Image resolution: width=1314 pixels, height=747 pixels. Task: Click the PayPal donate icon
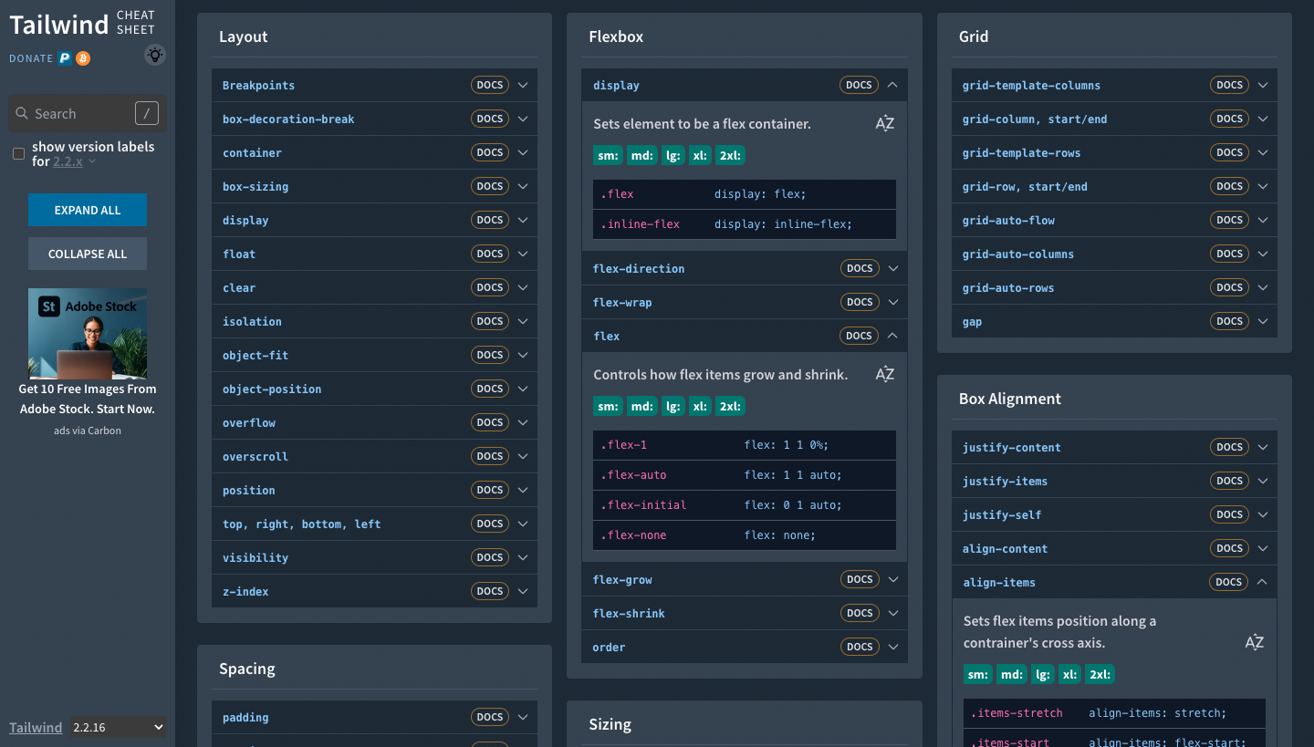point(65,58)
